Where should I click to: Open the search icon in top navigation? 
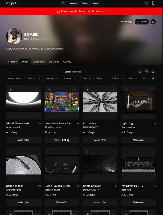tap(63, 3)
